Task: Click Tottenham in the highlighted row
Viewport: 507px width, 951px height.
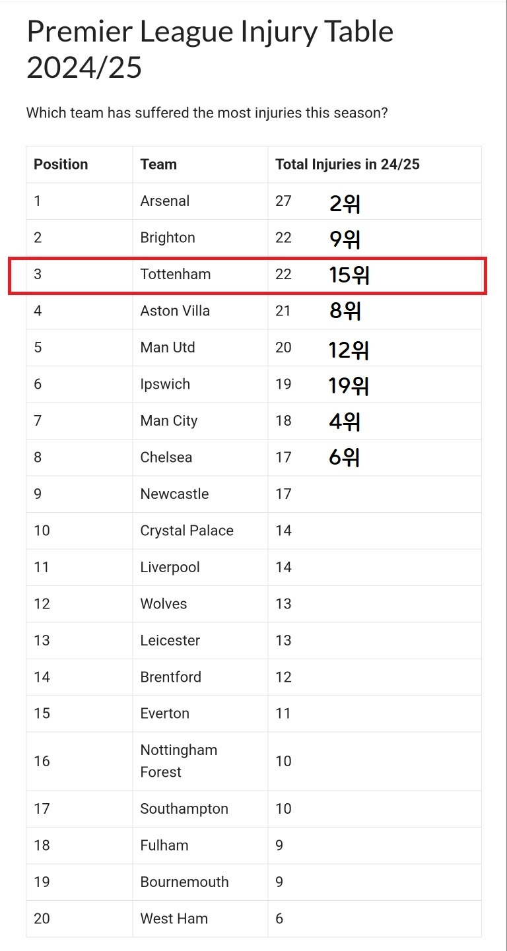Action: pyautogui.click(x=176, y=274)
